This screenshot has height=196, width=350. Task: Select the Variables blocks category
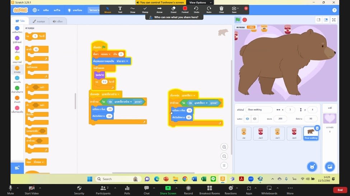click(17, 99)
